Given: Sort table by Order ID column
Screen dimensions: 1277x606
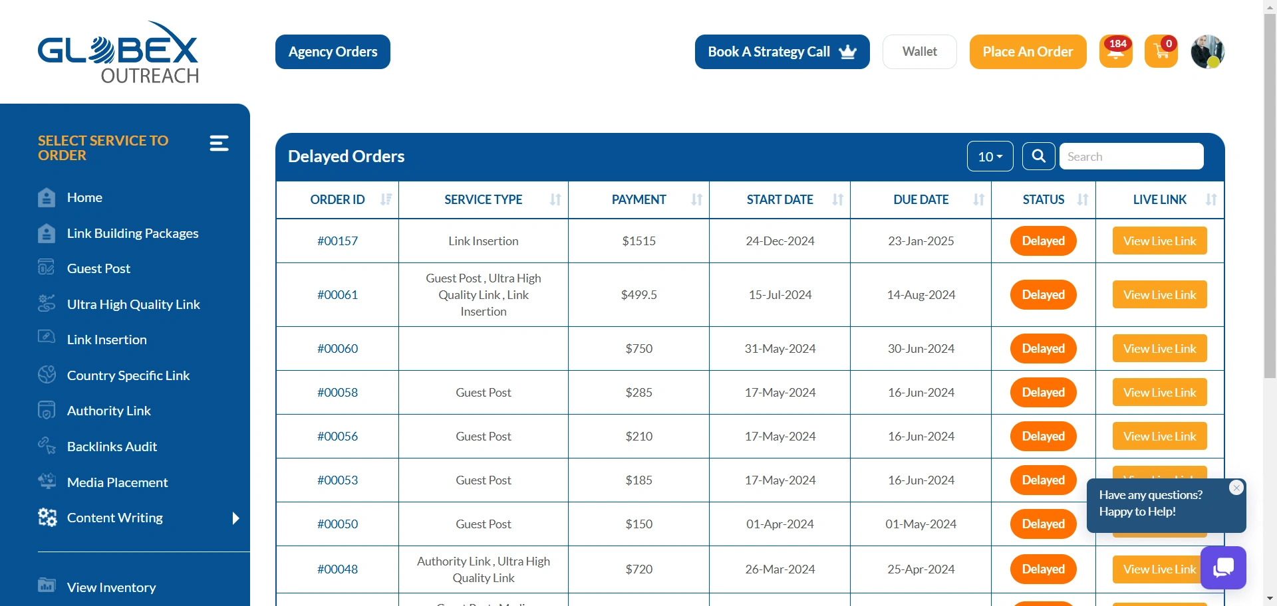Looking at the screenshot, I should pos(385,199).
